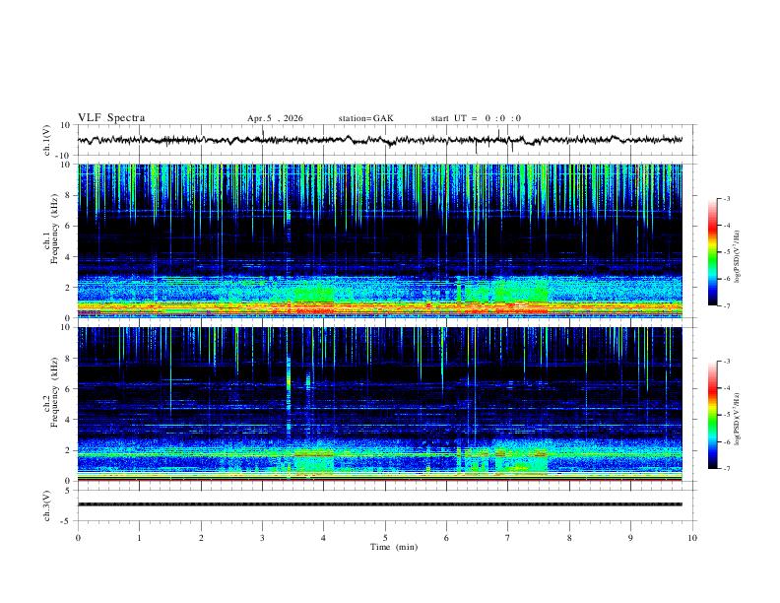The image size is (780, 603).
Task: Click the "Time (min)" axis title
Action: pos(394,547)
